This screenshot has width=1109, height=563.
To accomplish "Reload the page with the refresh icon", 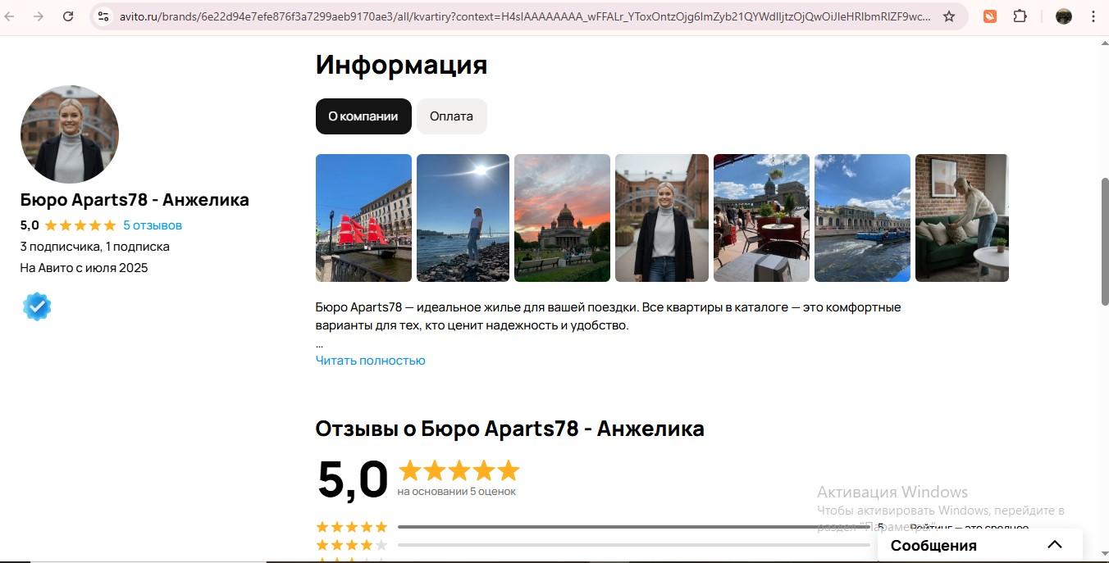I will pos(68,16).
